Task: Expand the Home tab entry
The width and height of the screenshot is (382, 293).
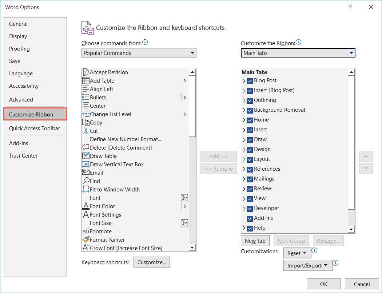Action: tap(244, 120)
